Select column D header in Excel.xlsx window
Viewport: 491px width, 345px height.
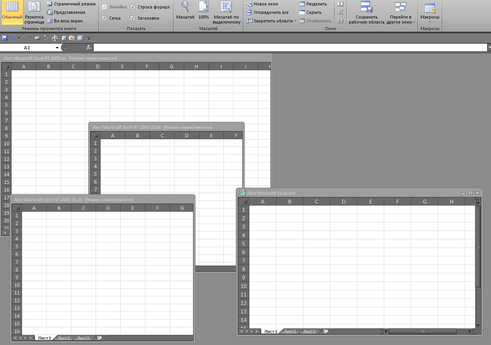tap(343, 201)
